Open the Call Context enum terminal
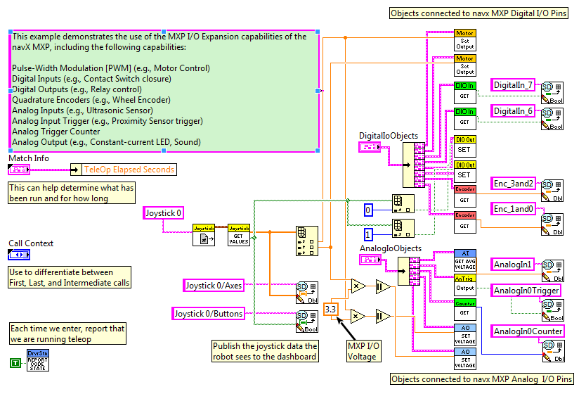586x394 pixels. 19,255
